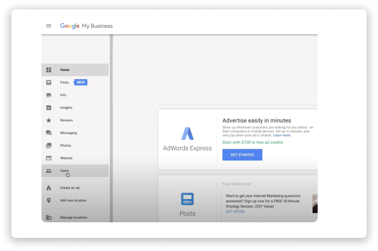Click the Info storefront icon

click(49, 95)
